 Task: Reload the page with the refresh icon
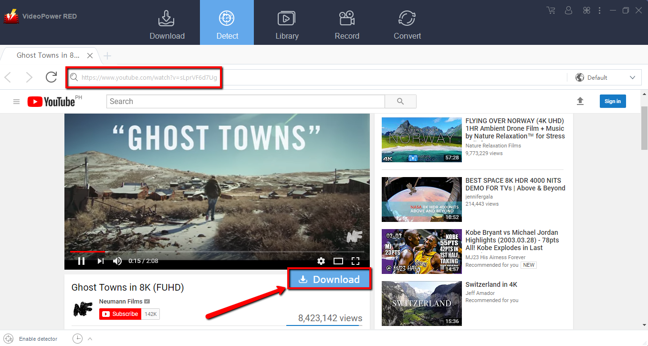click(x=51, y=77)
